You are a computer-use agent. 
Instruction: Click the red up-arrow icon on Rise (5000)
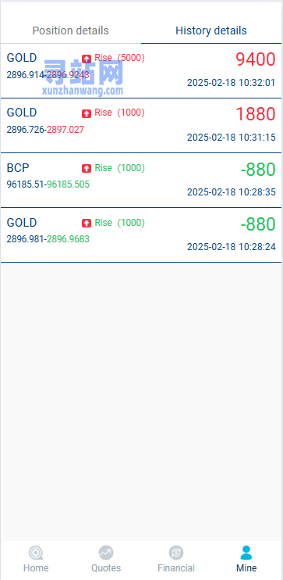pos(87,59)
